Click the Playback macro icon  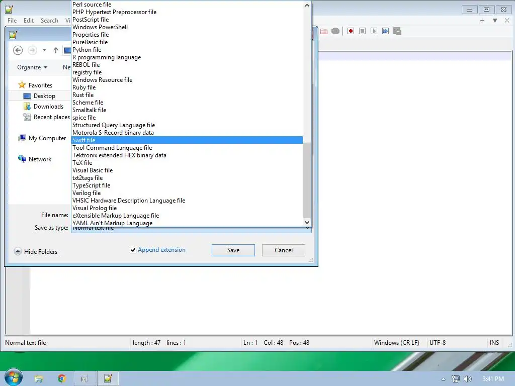tap(374, 31)
